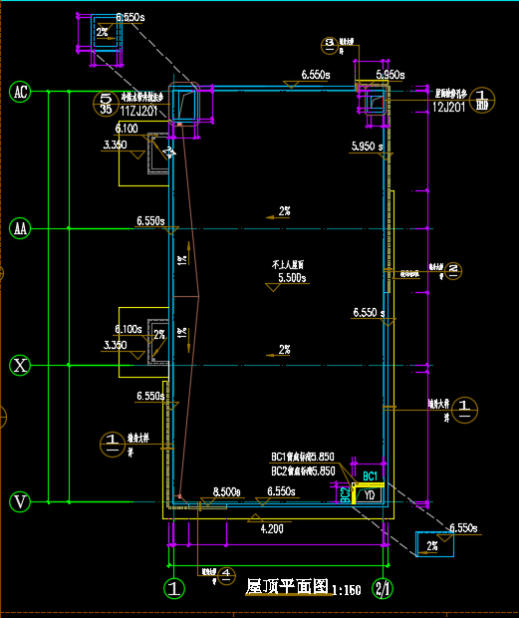Select the BC2窗底标高5.850 note
Screen dimensions: 519x618
[303, 471]
